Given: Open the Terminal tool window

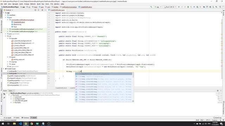Looking at the screenshot, I should pyautogui.click(x=25, y=118).
